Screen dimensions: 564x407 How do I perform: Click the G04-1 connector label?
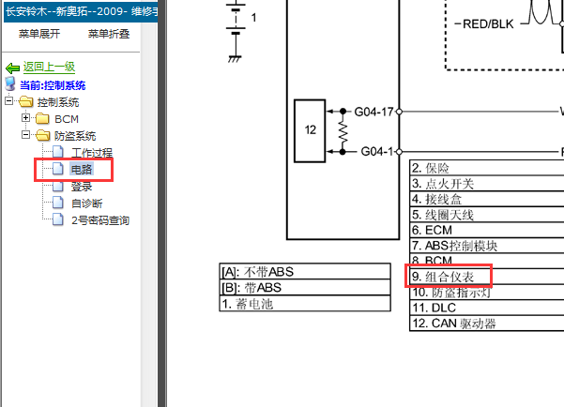click(377, 151)
